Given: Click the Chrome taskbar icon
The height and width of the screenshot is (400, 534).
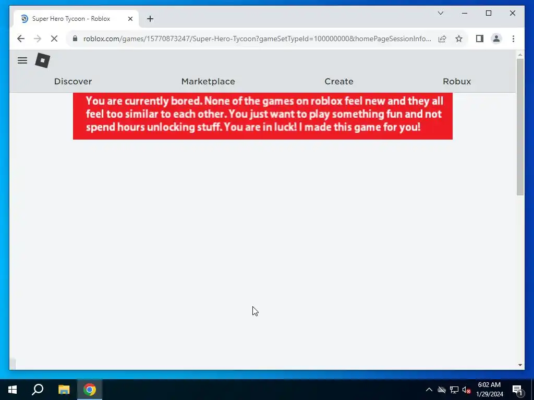Looking at the screenshot, I should click(x=90, y=390).
